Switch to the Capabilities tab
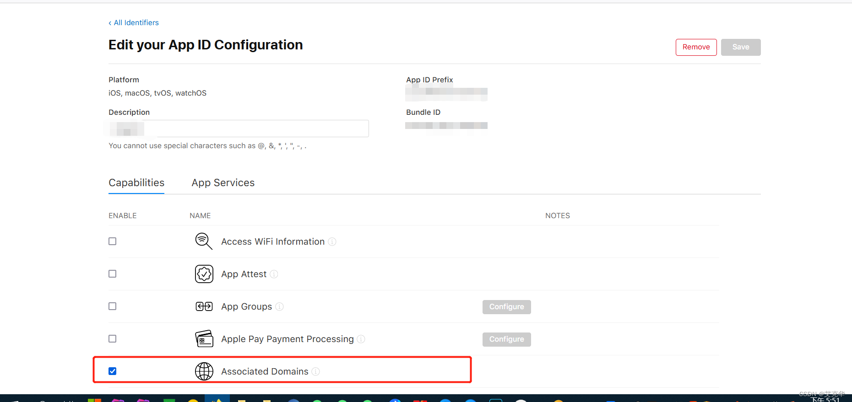Viewport: 852px width, 402px height. pyautogui.click(x=136, y=183)
